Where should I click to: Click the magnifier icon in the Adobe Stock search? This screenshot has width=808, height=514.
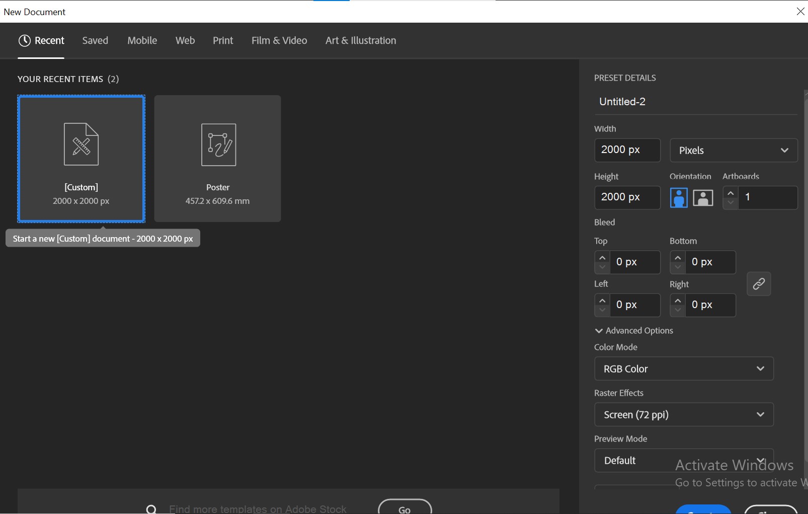pos(151,509)
